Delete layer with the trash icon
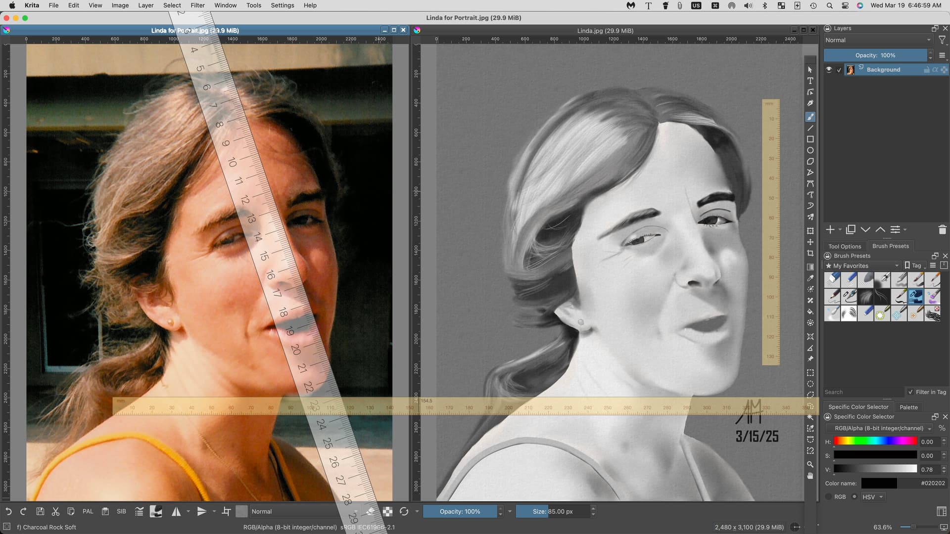The height and width of the screenshot is (534, 950). (942, 229)
